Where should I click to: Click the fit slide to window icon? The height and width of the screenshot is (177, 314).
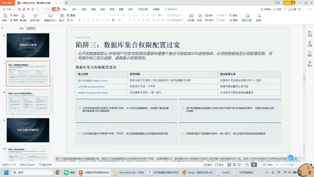coord(264,165)
